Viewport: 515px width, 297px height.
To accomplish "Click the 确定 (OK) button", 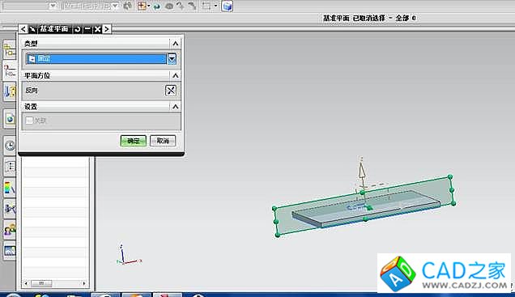I will (134, 141).
